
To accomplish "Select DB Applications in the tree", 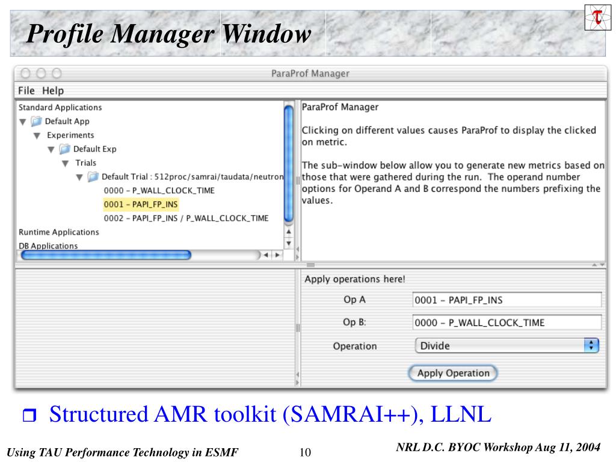I will click(x=48, y=245).
